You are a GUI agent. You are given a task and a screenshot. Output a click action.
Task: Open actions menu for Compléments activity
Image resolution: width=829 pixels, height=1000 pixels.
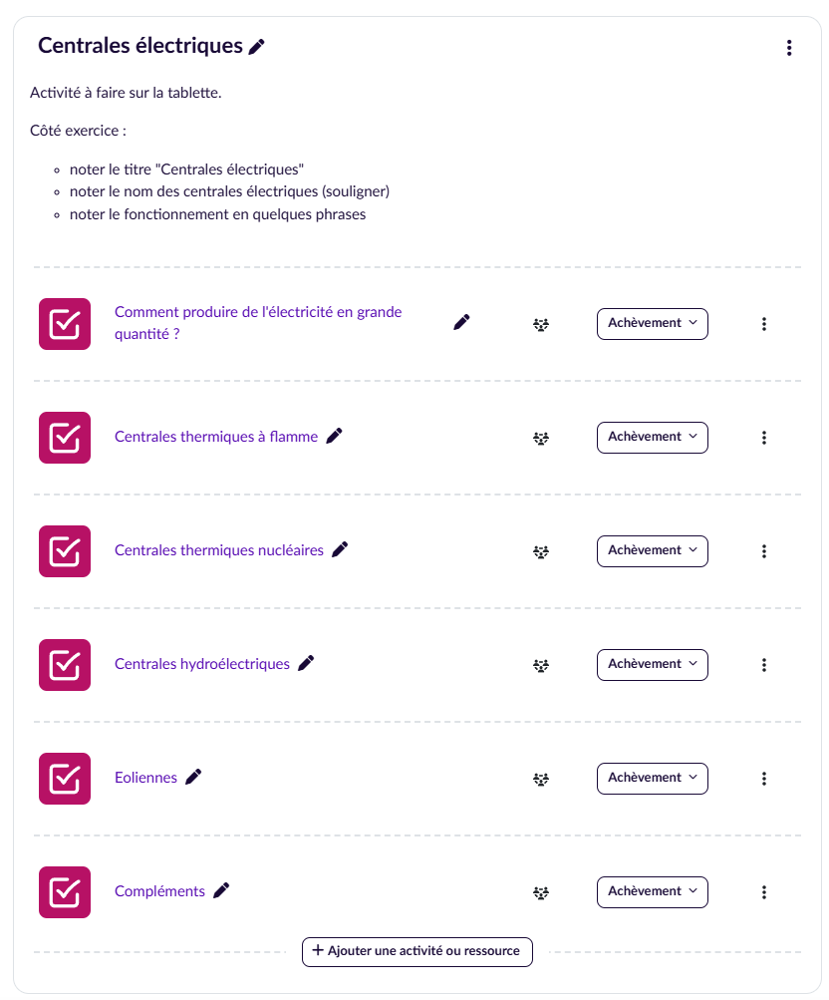pos(764,892)
